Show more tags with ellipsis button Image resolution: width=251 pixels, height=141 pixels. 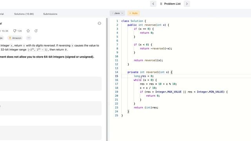(29, 38)
